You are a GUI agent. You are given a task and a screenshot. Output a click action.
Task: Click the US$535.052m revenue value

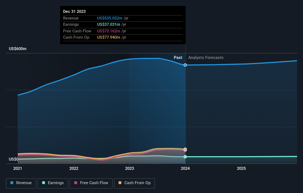110,18
